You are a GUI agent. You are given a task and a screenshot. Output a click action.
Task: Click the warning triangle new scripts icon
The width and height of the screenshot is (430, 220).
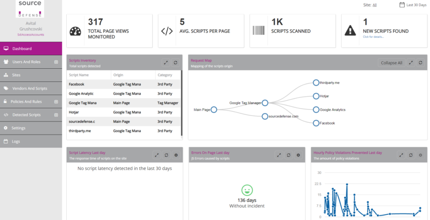click(350, 30)
